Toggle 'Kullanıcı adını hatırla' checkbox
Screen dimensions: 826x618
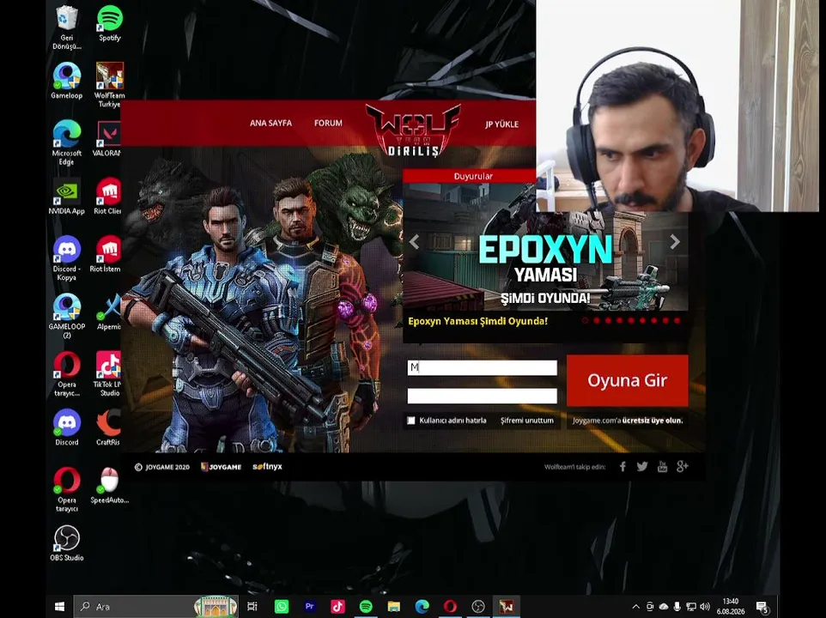tap(411, 421)
